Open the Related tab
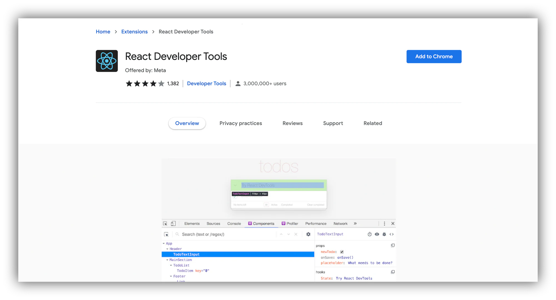 pos(373,123)
